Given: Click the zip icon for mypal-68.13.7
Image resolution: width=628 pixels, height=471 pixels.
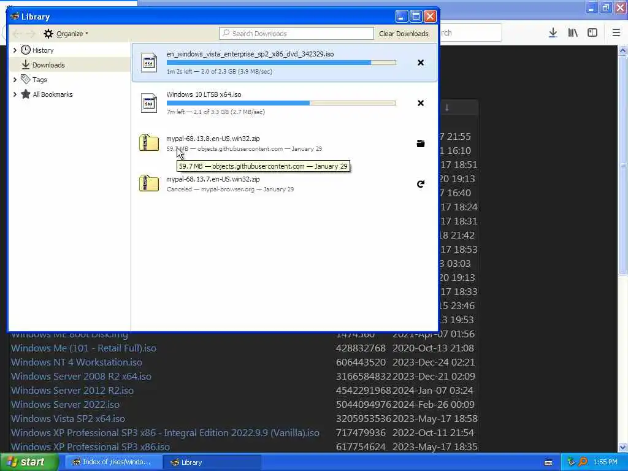Looking at the screenshot, I should (149, 183).
